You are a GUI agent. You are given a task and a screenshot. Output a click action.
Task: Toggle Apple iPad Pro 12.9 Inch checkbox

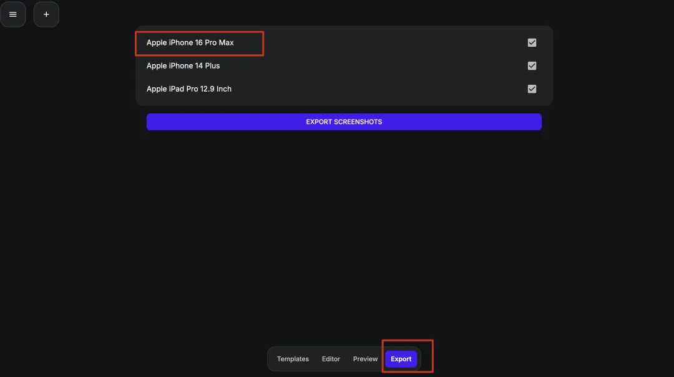[x=532, y=89]
